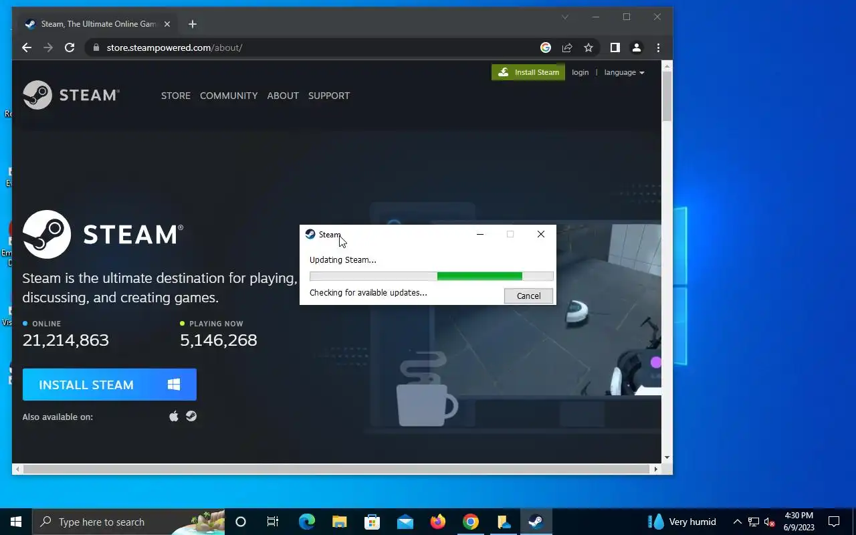Open the clock and date flyout
The image size is (856, 535).
tap(798, 522)
